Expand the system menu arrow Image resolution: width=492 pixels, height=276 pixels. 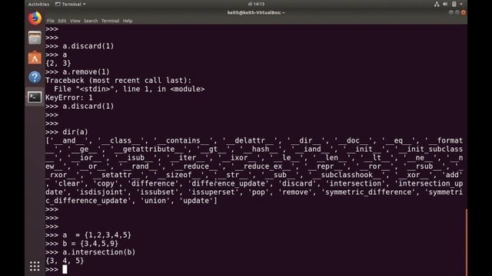(x=461, y=4)
